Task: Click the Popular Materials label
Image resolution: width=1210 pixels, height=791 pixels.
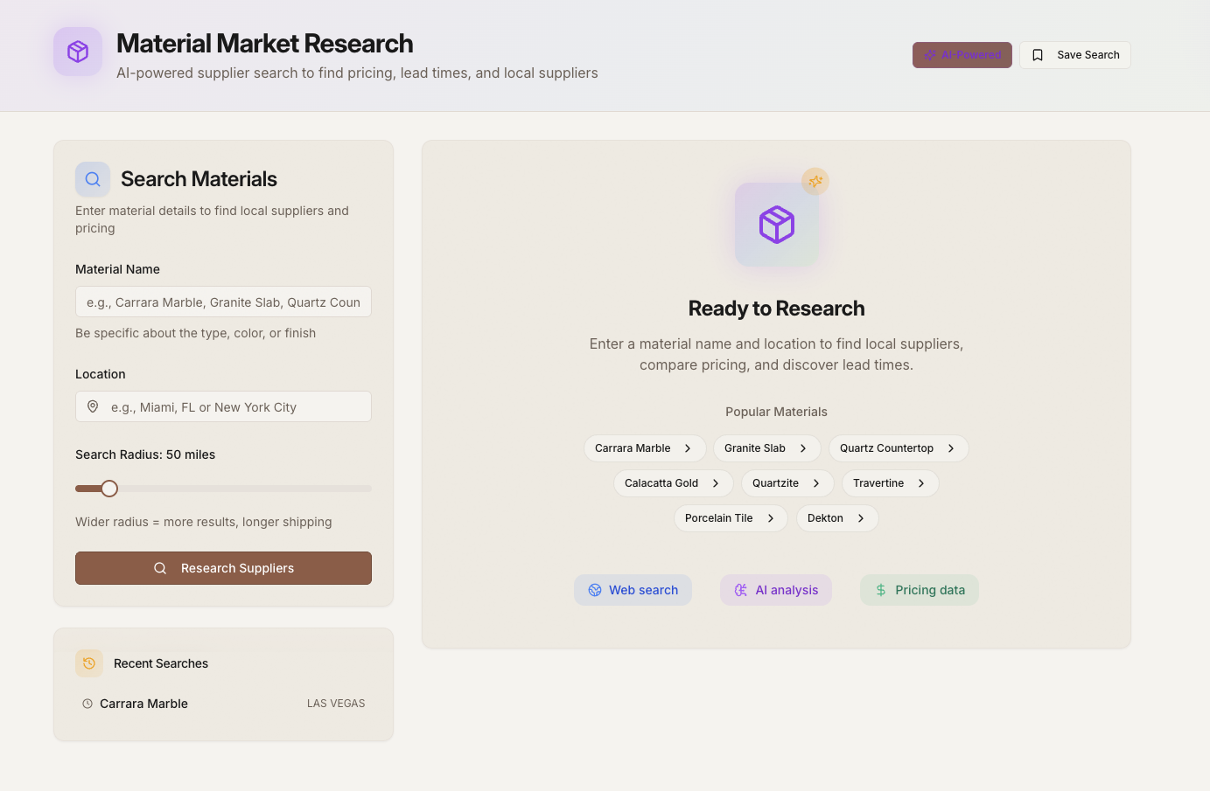Action: (776, 412)
